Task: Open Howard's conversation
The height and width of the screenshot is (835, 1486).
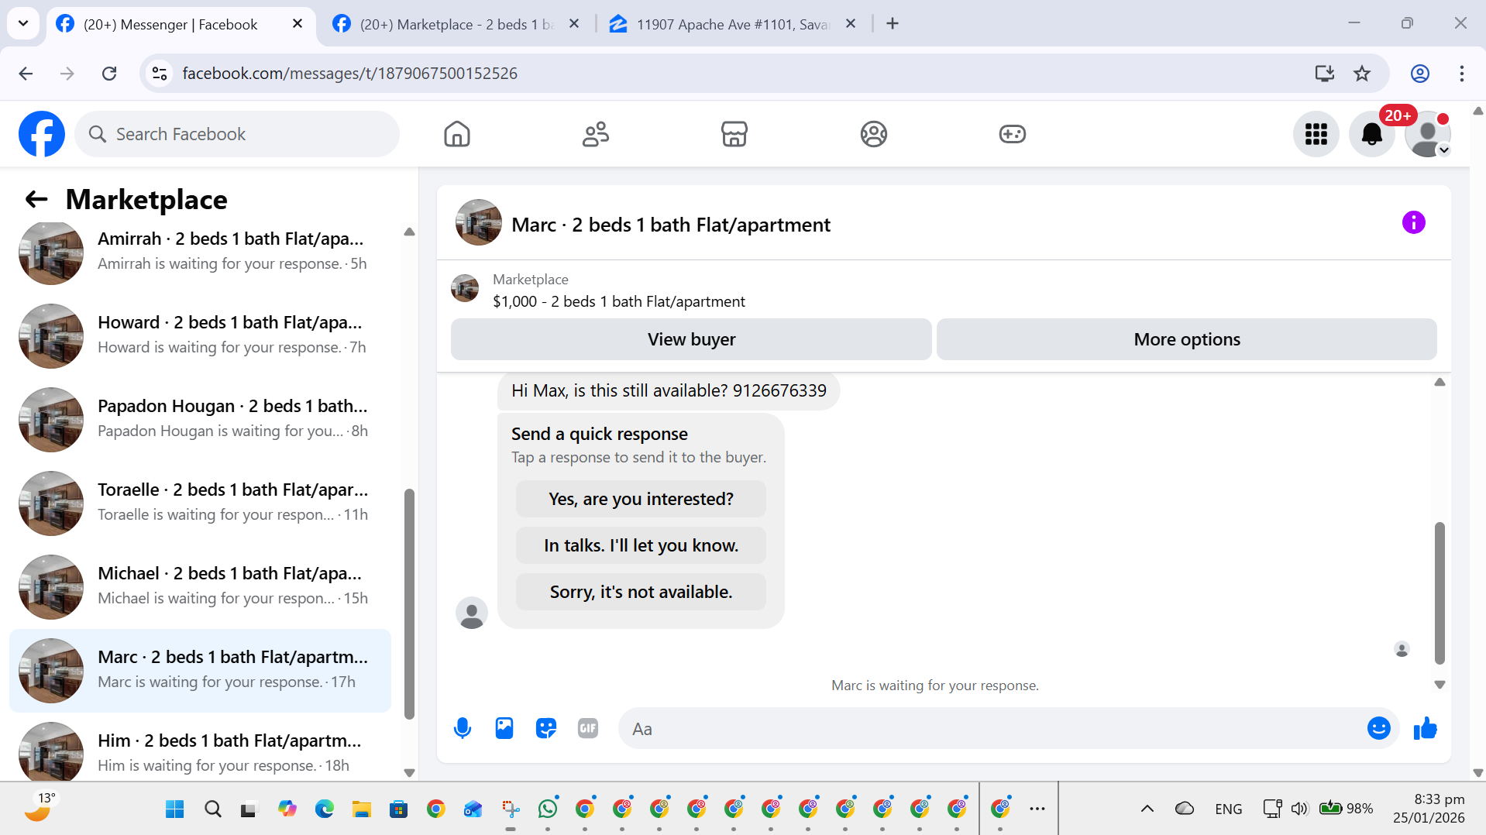Action: pos(200,336)
